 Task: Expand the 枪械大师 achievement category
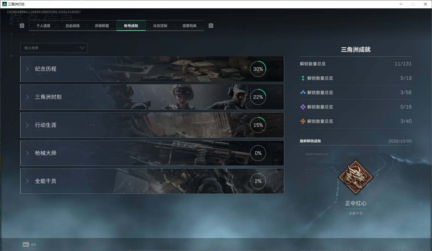pyautogui.click(x=152, y=153)
